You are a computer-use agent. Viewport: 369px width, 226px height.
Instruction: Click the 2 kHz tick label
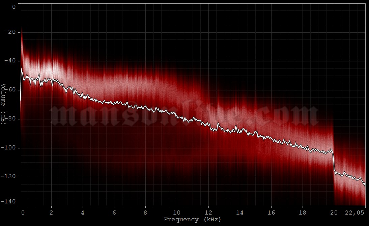tap(51, 213)
